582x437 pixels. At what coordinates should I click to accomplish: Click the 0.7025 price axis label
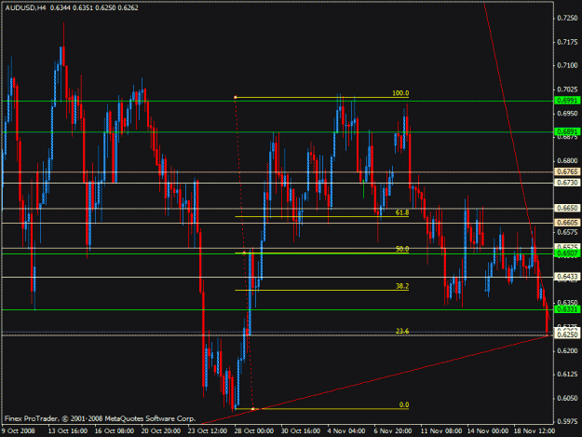(567, 89)
